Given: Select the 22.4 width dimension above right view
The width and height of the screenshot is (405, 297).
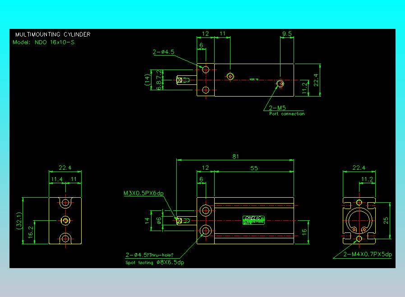Looking at the screenshot, I should pos(359,167).
